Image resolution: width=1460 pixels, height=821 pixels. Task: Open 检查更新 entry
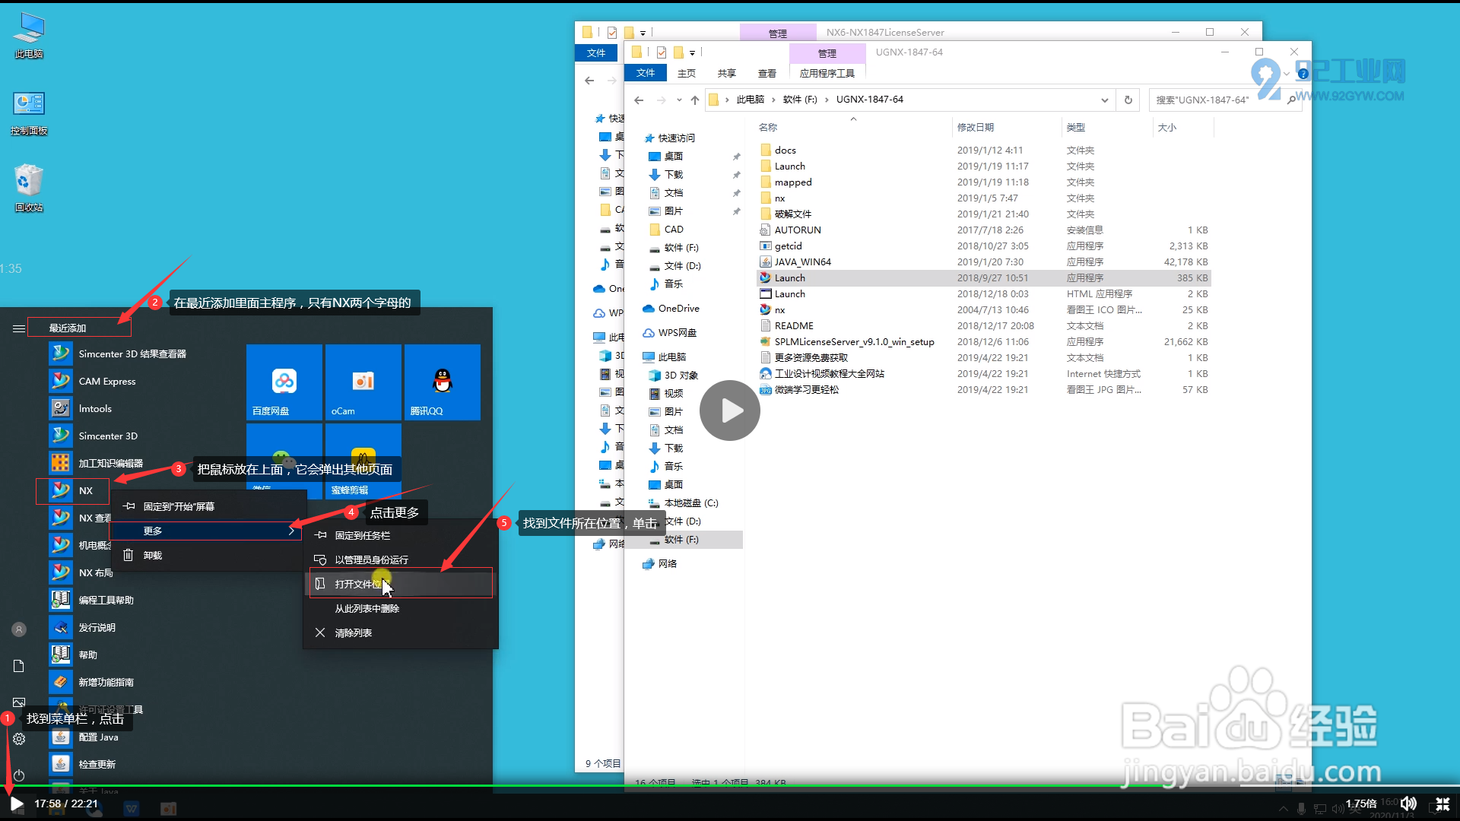97,764
